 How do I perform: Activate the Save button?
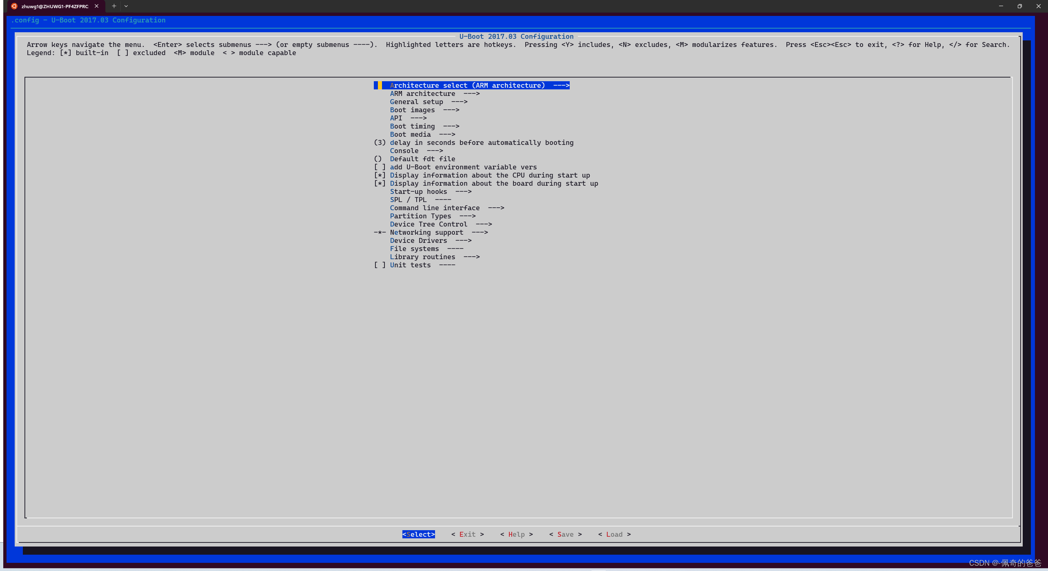coord(565,534)
